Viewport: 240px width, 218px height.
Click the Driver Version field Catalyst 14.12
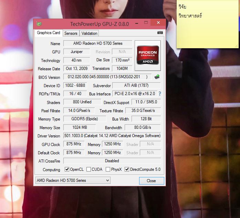(112, 136)
